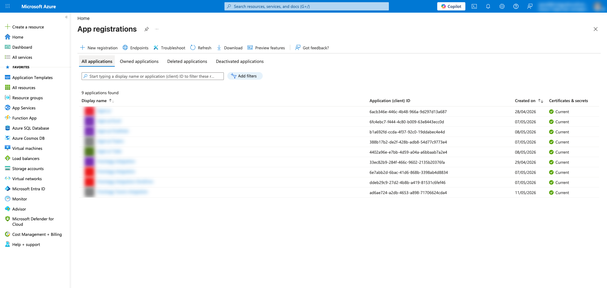Click Microsoft Azure logo text
Screen dimensions: 607x288
39,6
